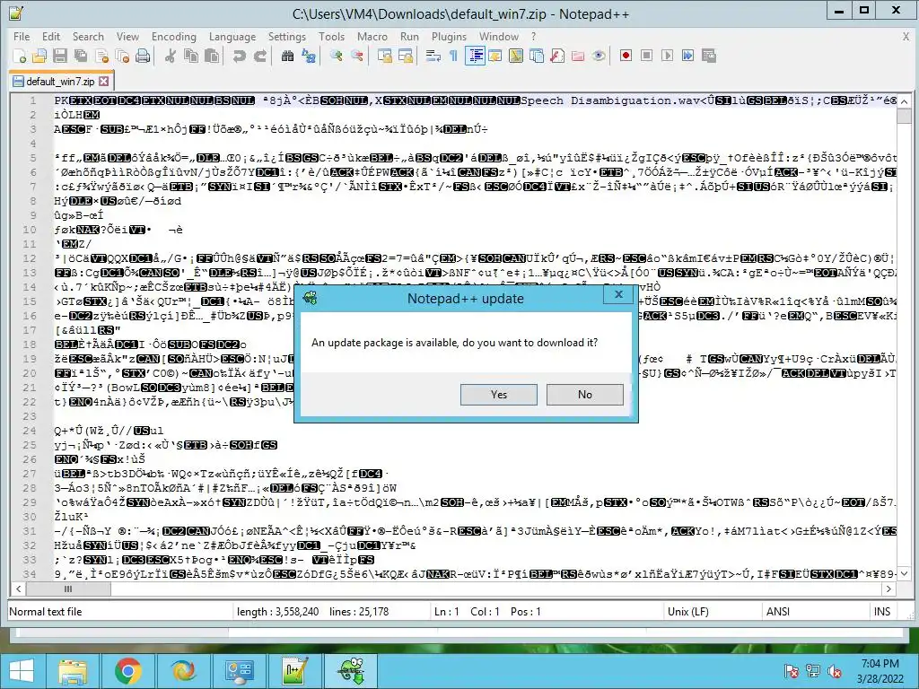Click Notepad++ updater taskbar icon
This screenshot has width=919, height=689.
351,671
